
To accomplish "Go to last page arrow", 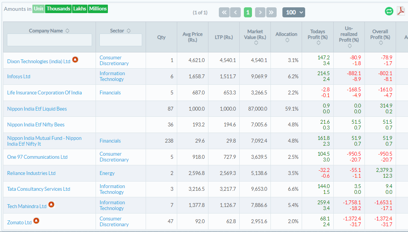I will click(271, 12).
